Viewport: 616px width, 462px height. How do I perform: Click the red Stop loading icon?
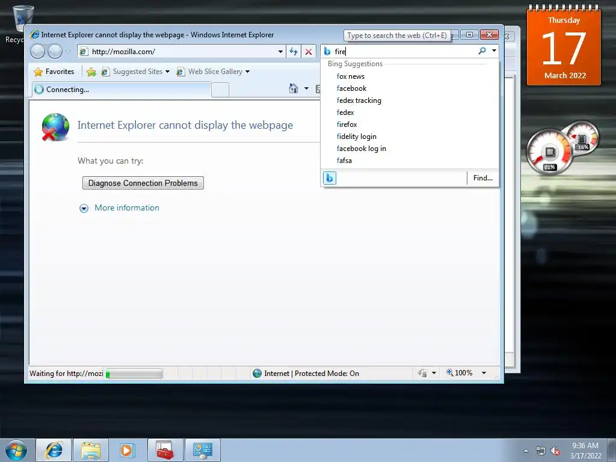point(309,52)
